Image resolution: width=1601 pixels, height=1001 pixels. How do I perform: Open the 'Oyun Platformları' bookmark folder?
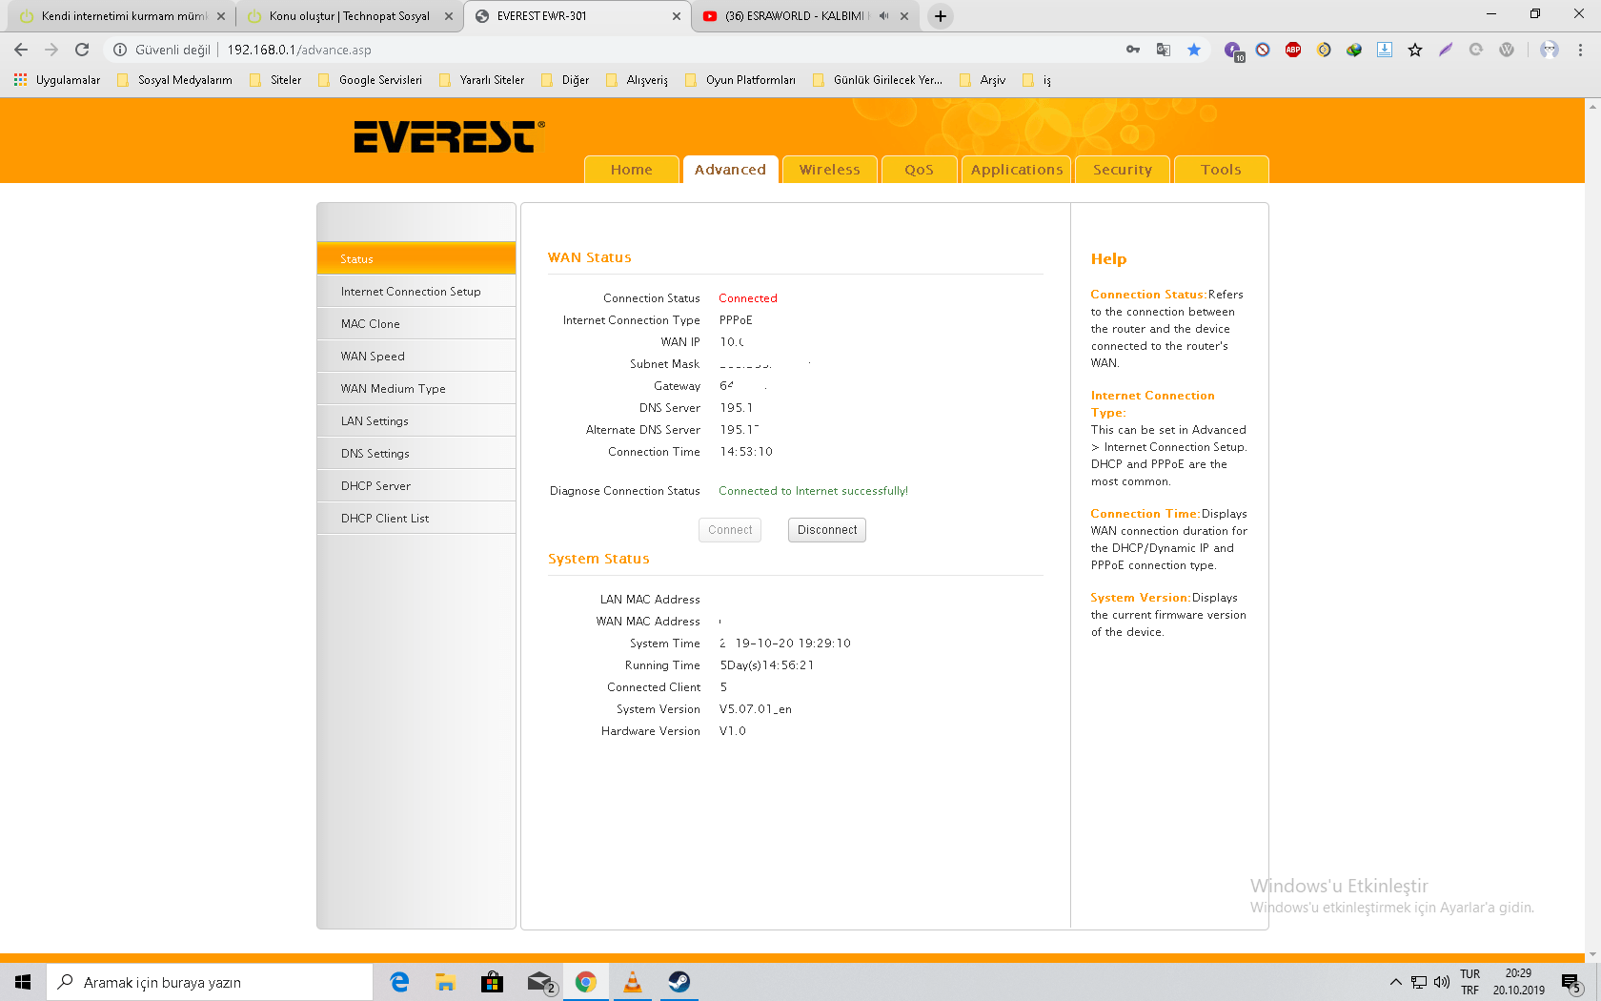point(740,80)
